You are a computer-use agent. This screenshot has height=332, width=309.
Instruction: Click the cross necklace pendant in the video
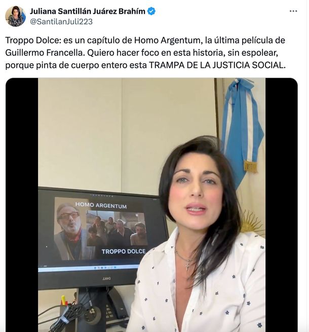(x=188, y=265)
